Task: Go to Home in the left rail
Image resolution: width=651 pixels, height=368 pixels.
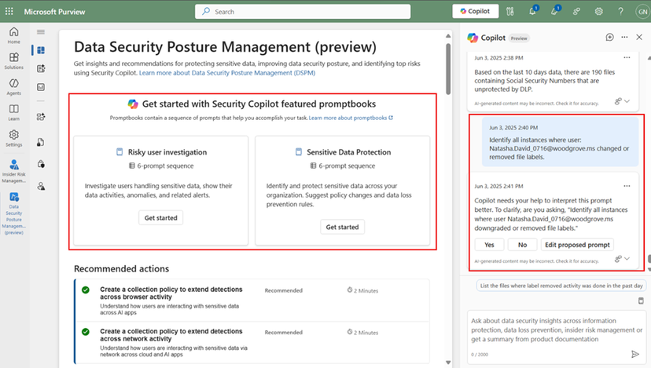Action: [x=13, y=35]
